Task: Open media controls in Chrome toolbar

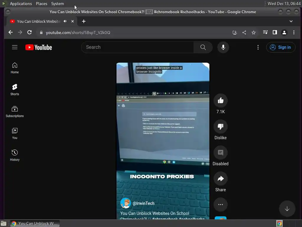Action: (265, 33)
